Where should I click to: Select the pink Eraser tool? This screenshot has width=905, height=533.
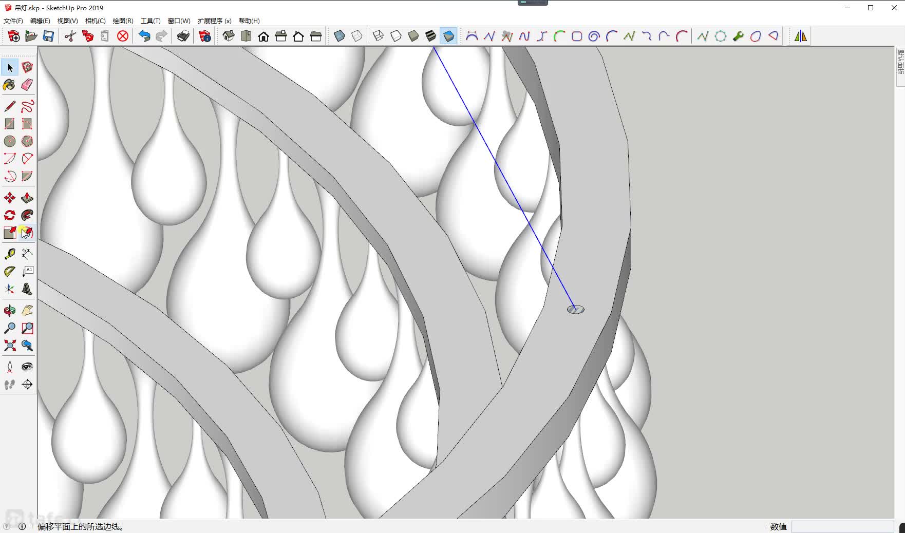click(x=27, y=85)
